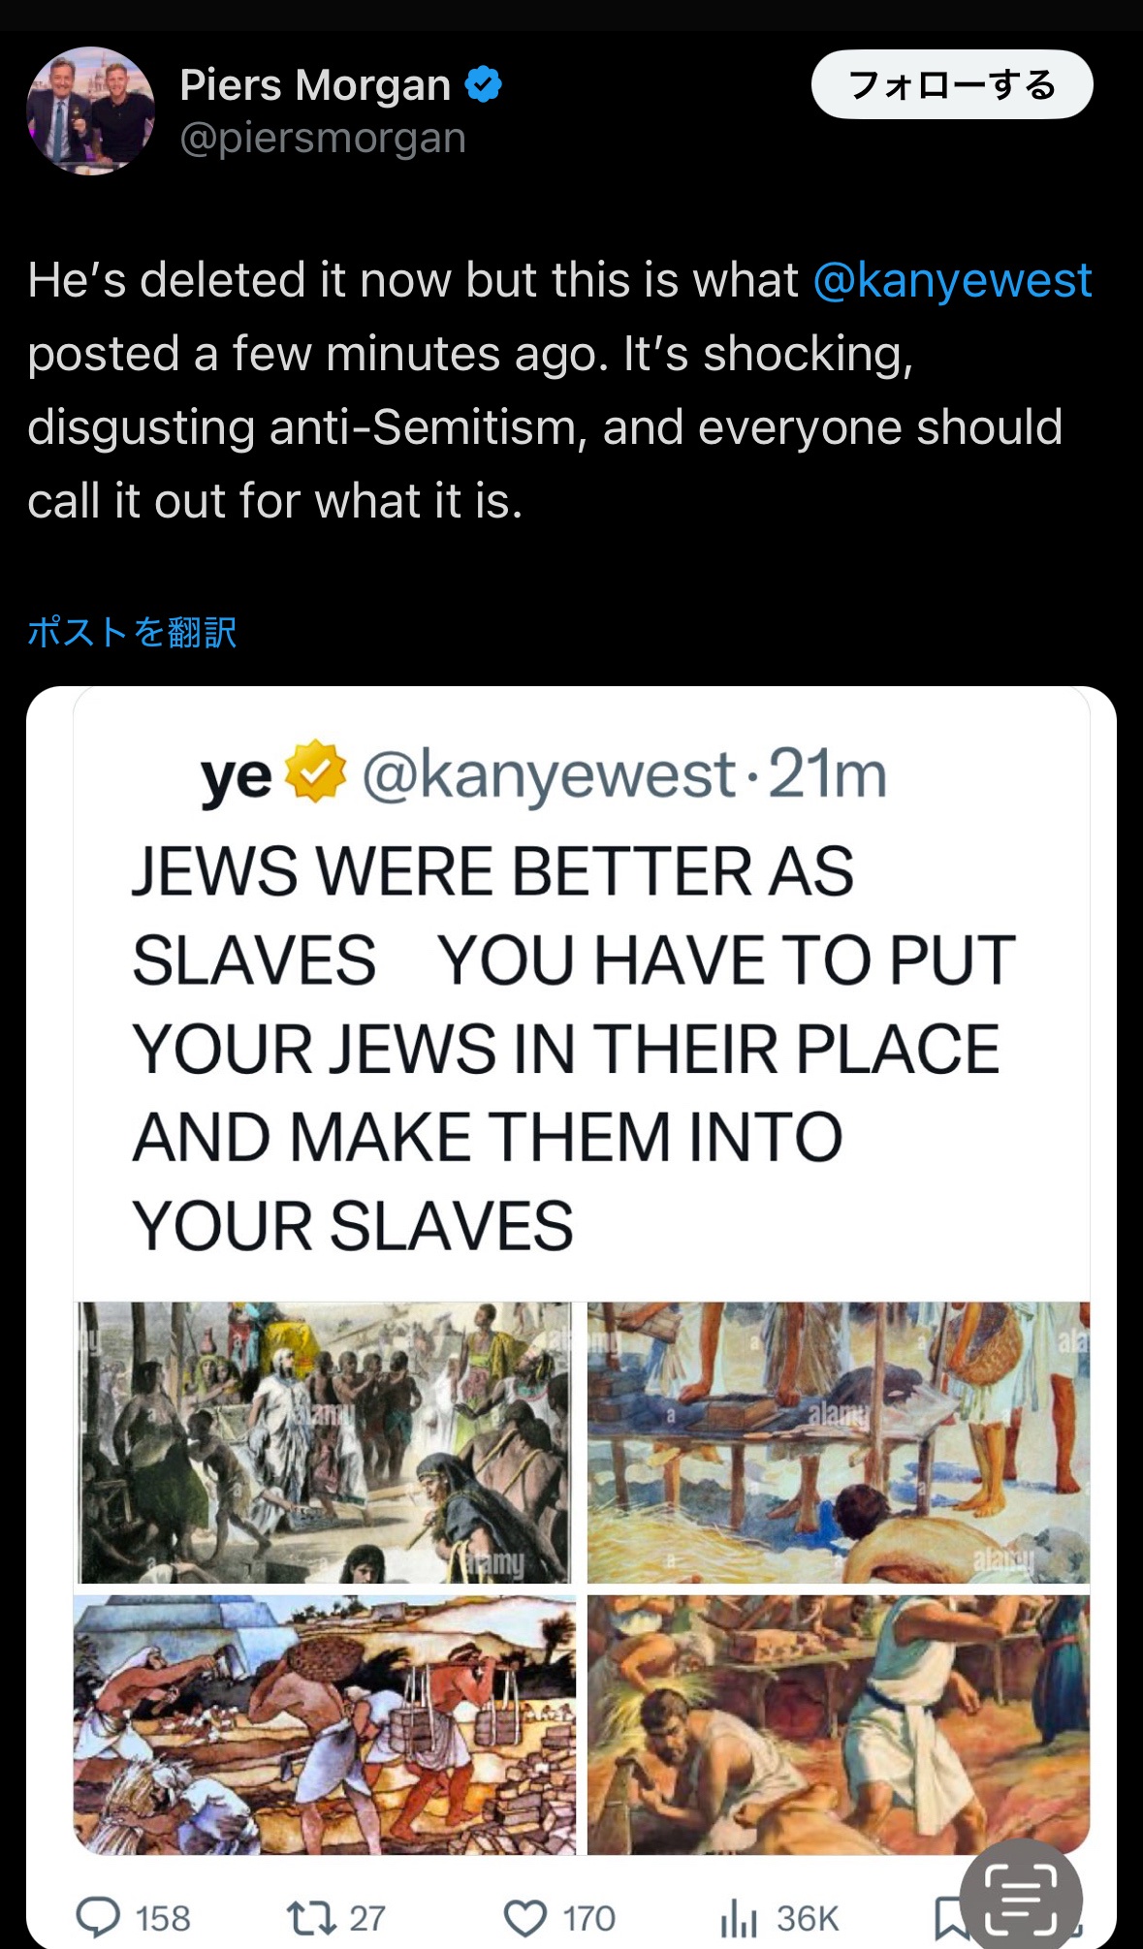The image size is (1143, 1949).
Task: Like the post with the heart icon
Action: click(x=525, y=1918)
